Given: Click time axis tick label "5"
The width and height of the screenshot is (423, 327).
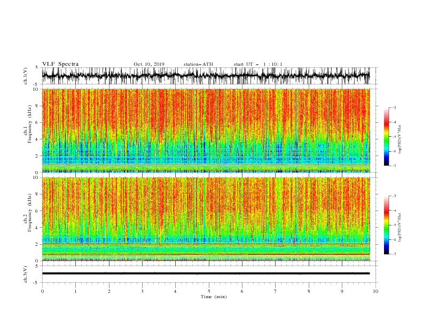Looking at the screenshot, I should [x=209, y=291].
